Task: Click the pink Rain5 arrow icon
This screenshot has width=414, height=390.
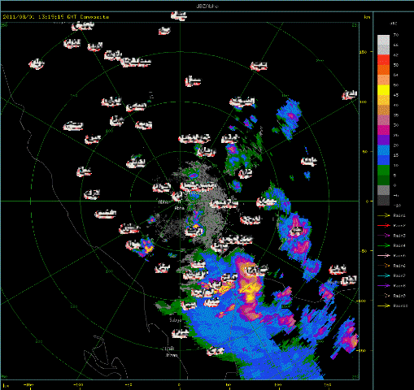Action: (384, 255)
